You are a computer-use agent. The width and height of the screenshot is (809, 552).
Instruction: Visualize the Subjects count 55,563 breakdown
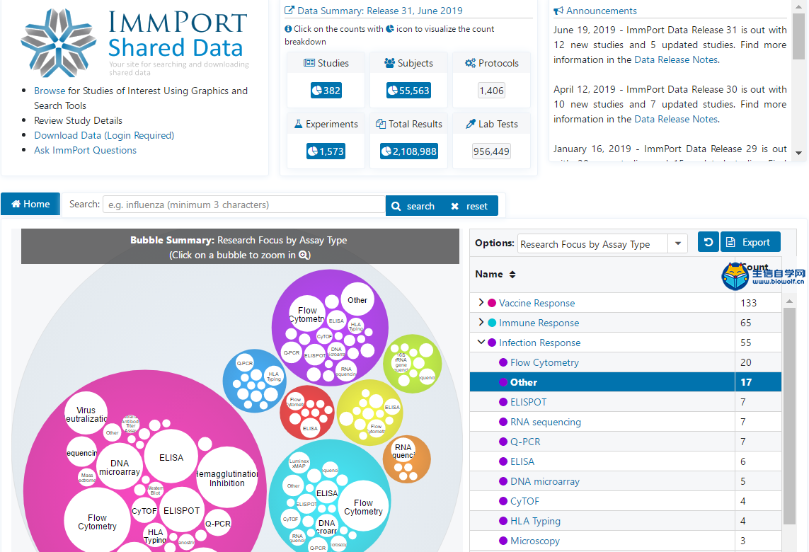(408, 91)
